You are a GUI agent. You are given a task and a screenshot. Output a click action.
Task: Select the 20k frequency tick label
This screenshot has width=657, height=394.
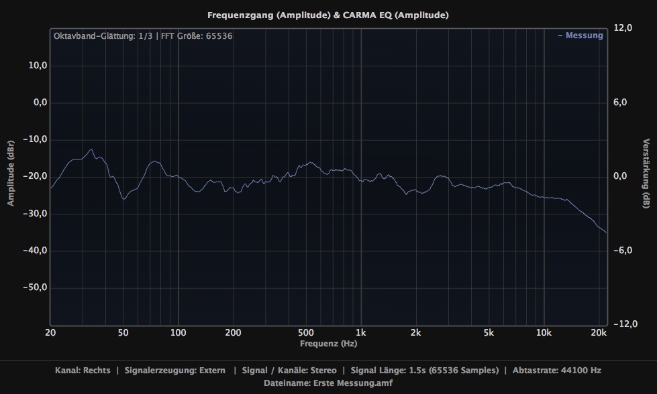pos(598,333)
